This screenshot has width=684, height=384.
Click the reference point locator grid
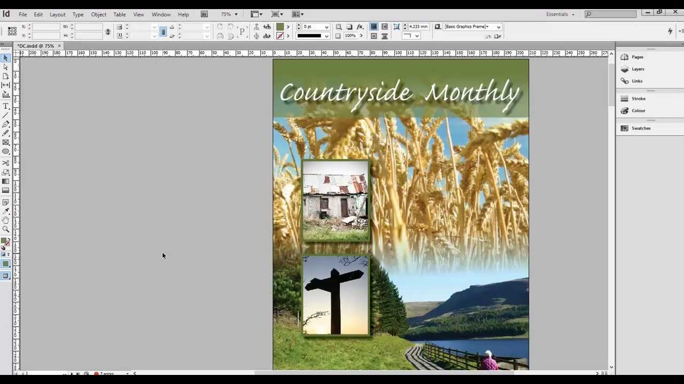[12, 31]
